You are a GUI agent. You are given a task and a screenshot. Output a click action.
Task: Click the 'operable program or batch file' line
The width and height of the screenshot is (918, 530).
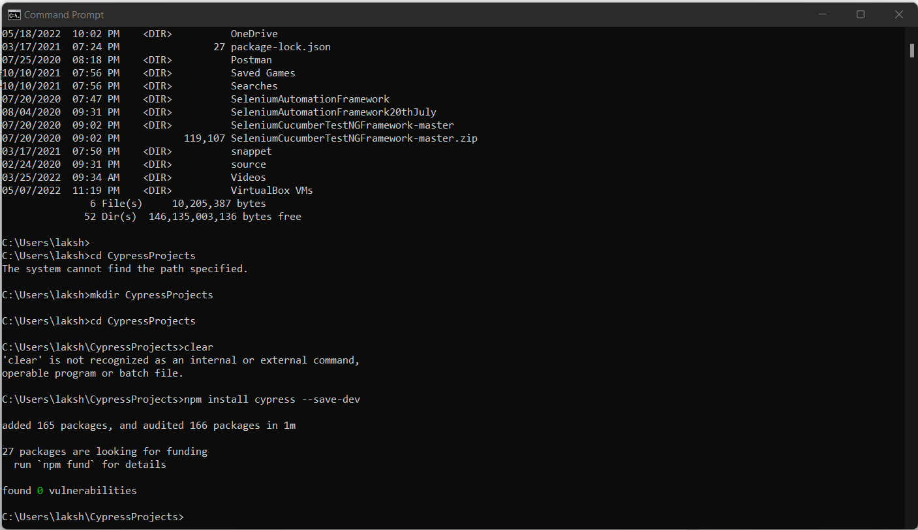coord(93,373)
